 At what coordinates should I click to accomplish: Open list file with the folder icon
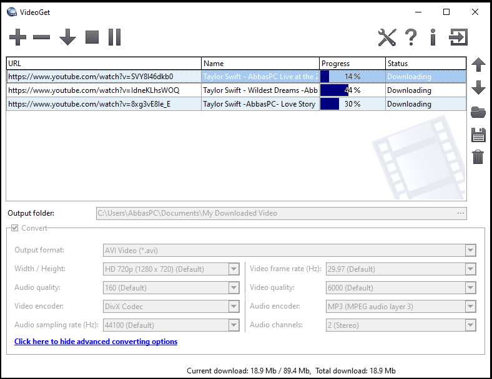[x=478, y=112]
